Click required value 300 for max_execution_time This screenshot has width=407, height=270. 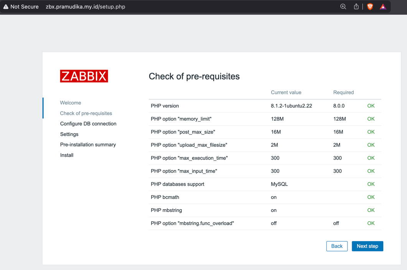point(338,158)
